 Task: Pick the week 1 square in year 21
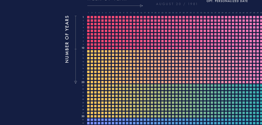click(88, 86)
